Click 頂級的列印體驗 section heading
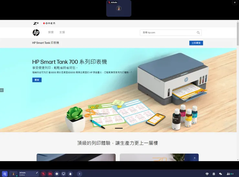 tap(118, 143)
